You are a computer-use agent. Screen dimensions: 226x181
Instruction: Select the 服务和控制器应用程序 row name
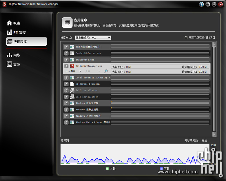click(88, 47)
